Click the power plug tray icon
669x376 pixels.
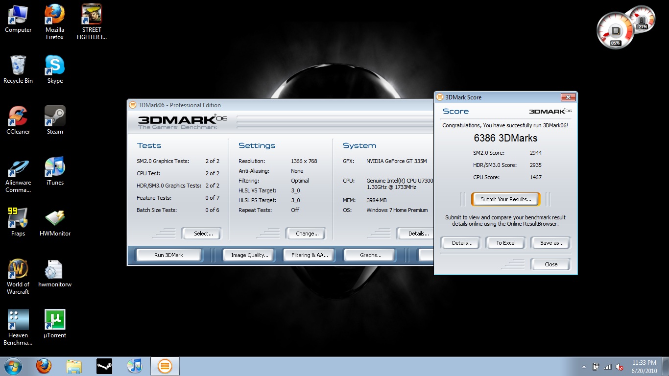pyautogui.click(x=596, y=367)
